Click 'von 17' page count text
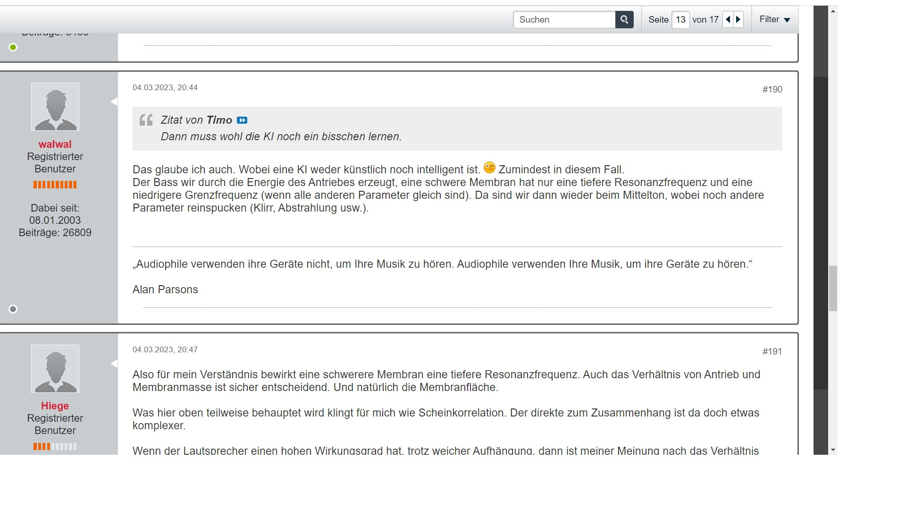The height and width of the screenshot is (510, 906). tap(705, 19)
